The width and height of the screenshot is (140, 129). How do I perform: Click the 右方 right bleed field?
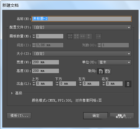pyautogui.click(x=114, y=83)
